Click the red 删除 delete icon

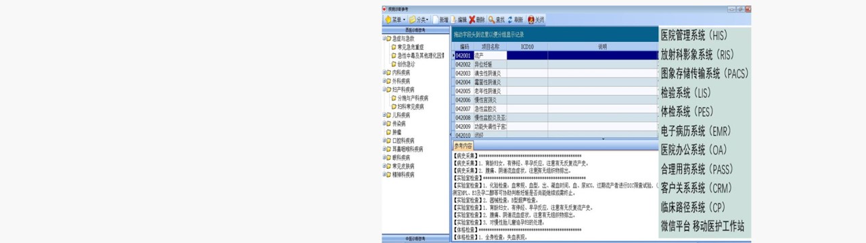[x=477, y=20]
